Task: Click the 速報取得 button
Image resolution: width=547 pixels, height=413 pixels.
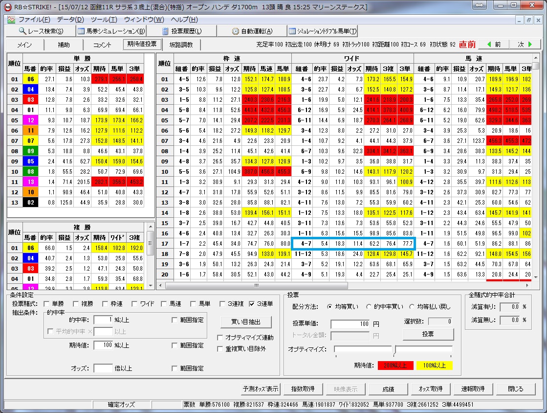Action: [x=473, y=389]
